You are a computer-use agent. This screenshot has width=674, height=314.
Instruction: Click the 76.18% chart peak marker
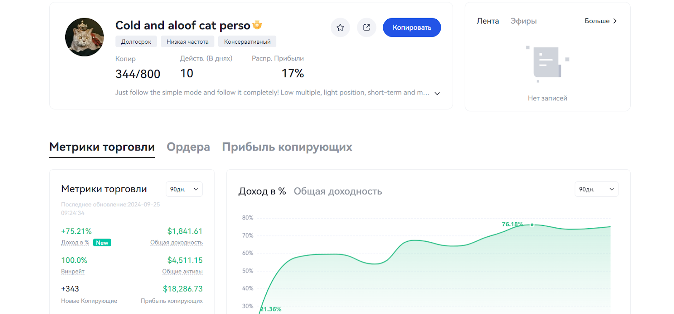tap(532, 225)
